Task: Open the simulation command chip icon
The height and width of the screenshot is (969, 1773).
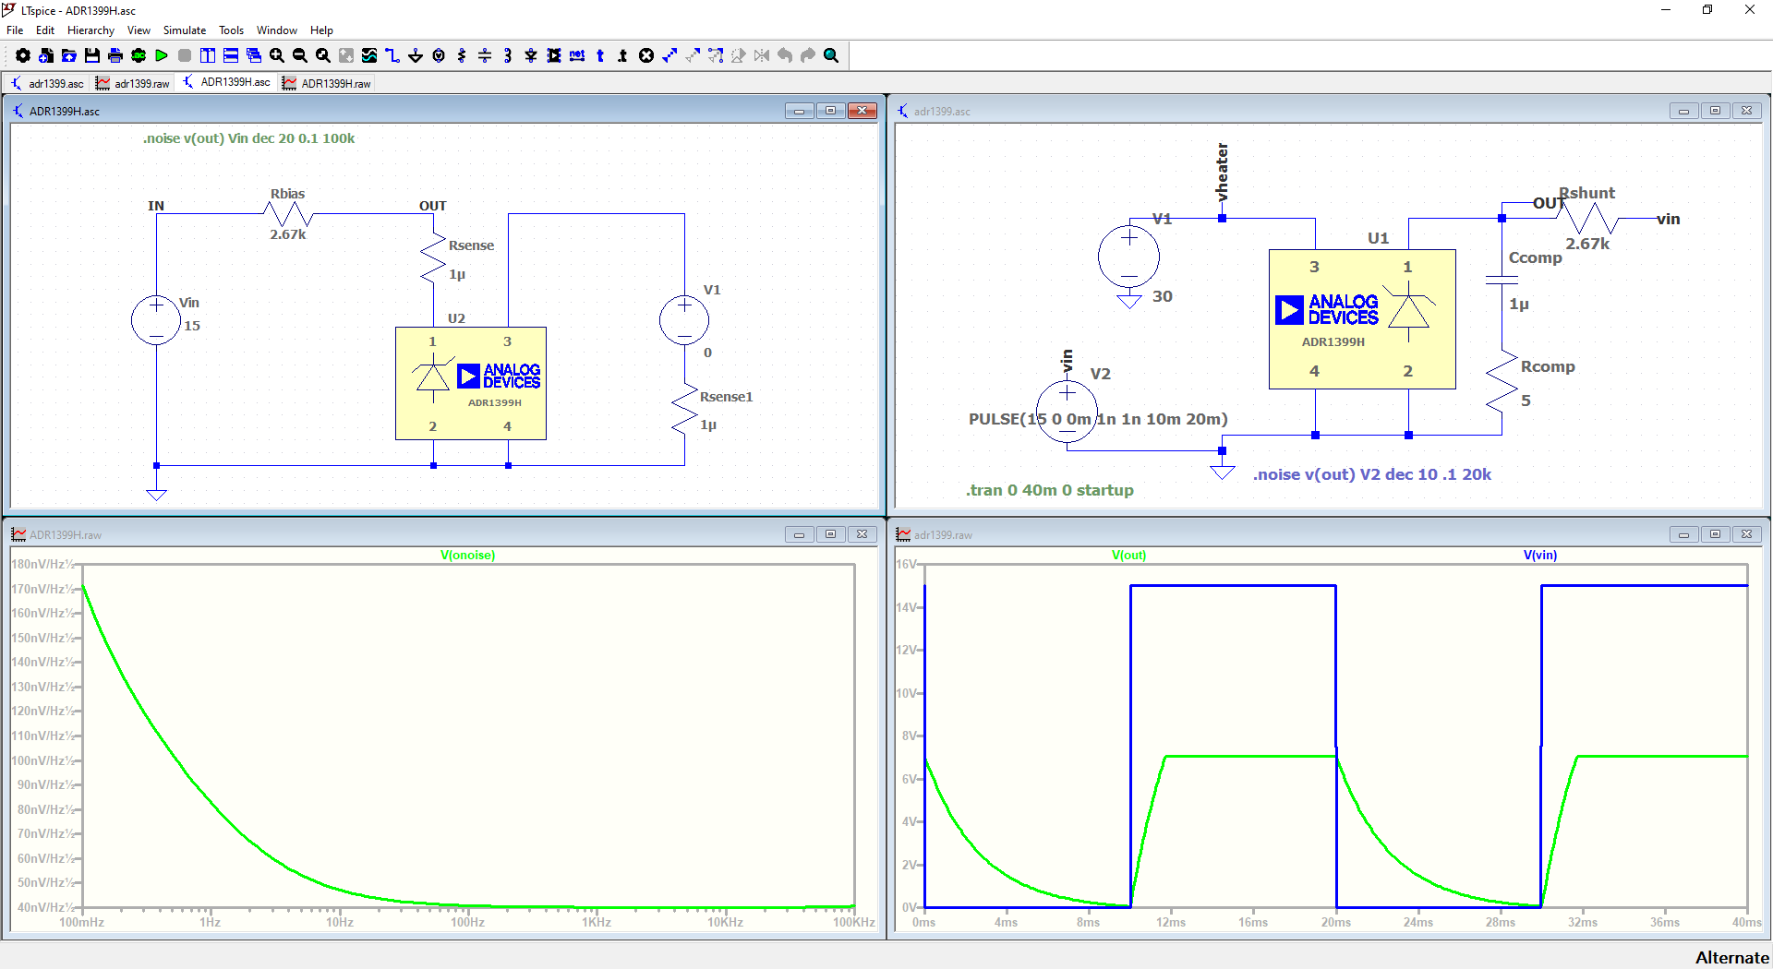Action: [139, 55]
